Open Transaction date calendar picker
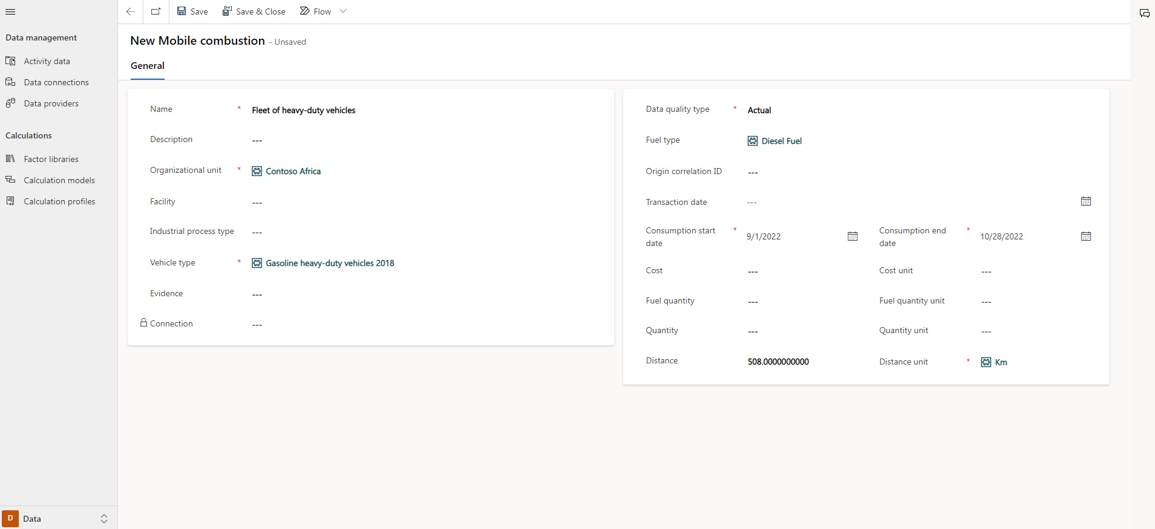This screenshot has height=529, width=1155. point(1085,201)
